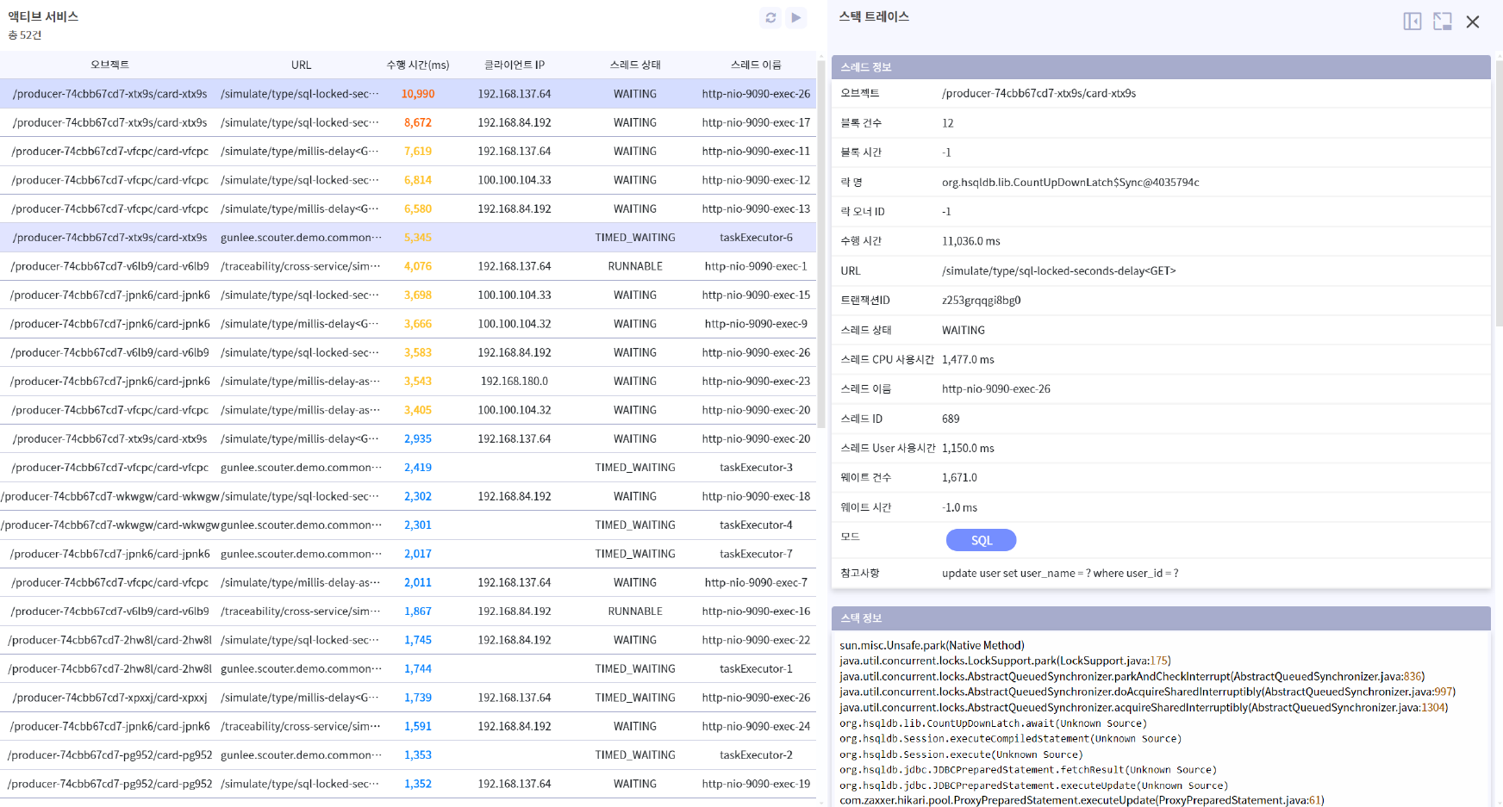Select the row with elapsed time 8,672

(408, 122)
